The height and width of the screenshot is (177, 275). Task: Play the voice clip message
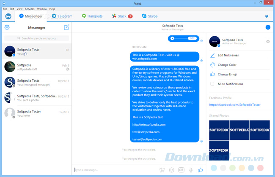(x=172, y=38)
